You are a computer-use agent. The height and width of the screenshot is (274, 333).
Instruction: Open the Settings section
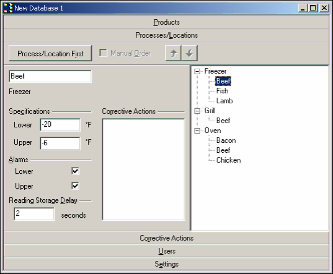(166, 264)
